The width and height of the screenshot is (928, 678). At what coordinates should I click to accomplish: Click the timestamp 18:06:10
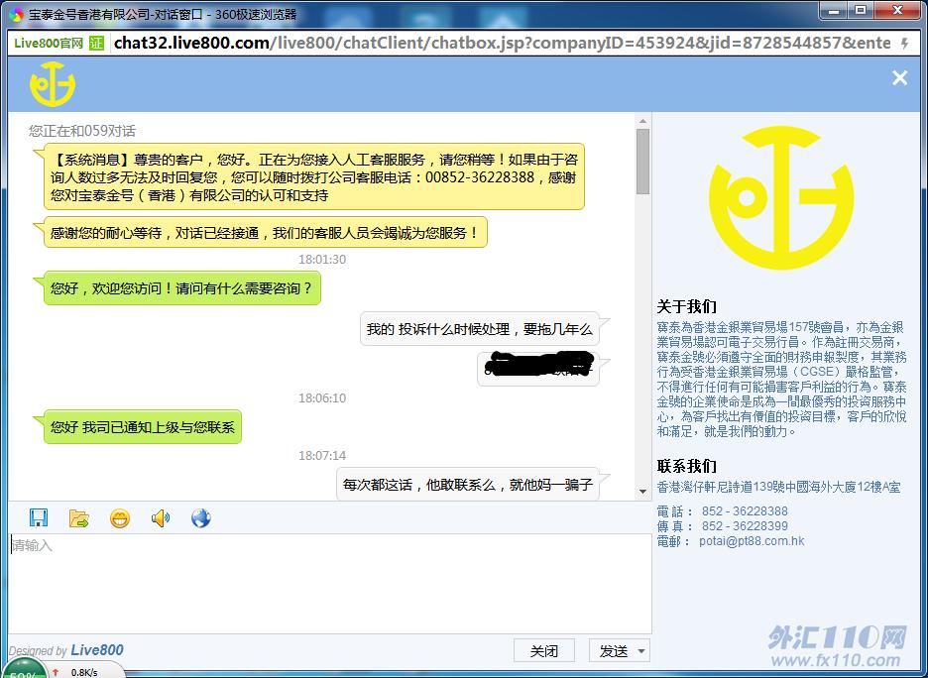[322, 398]
